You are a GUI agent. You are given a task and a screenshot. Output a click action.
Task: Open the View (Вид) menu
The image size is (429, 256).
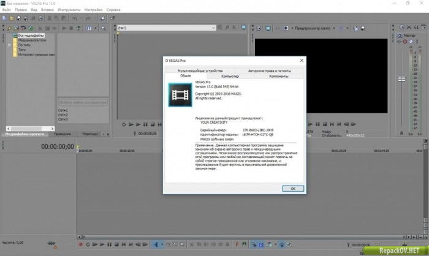(x=34, y=10)
